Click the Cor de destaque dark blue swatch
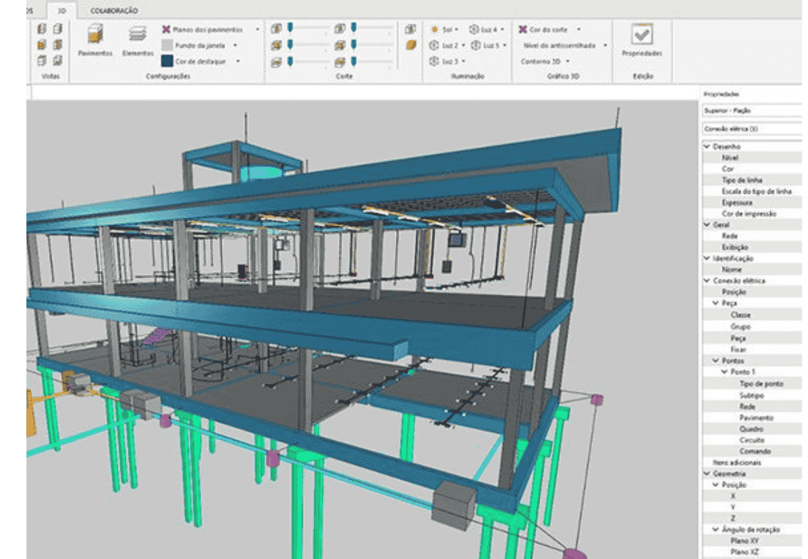 pyautogui.click(x=167, y=61)
